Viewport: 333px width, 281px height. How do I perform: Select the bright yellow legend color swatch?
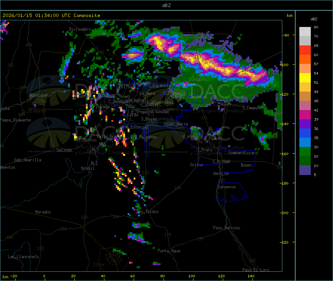pyautogui.click(x=305, y=78)
